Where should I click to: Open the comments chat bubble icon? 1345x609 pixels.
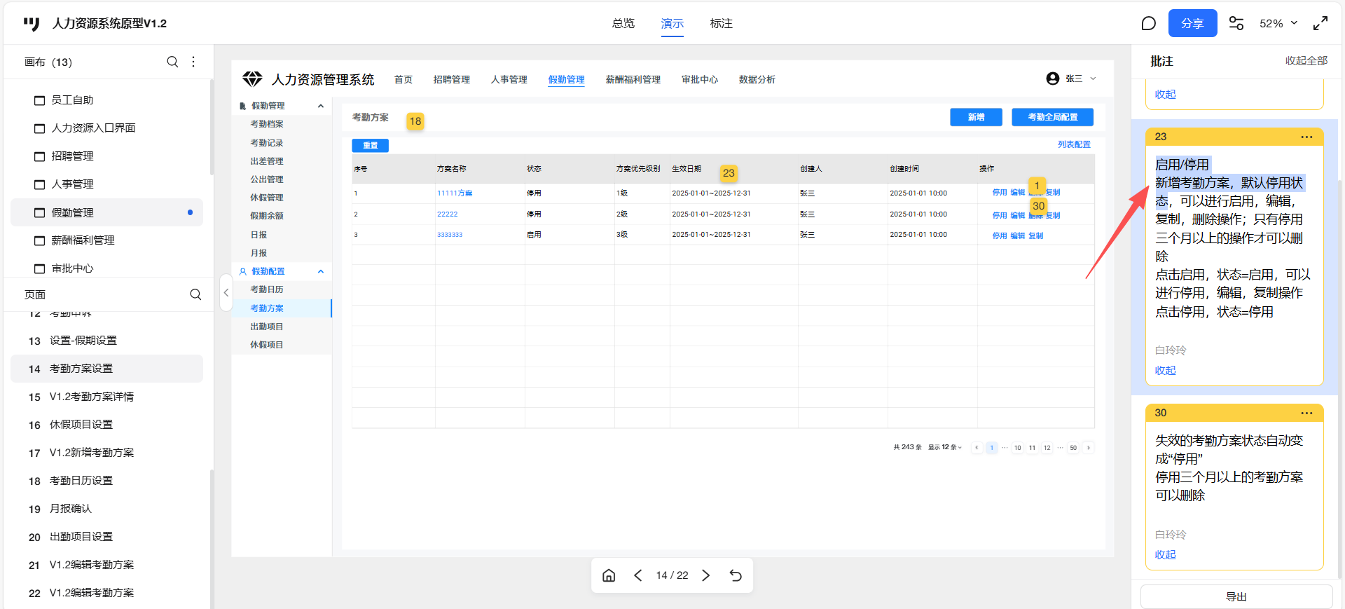1148,24
